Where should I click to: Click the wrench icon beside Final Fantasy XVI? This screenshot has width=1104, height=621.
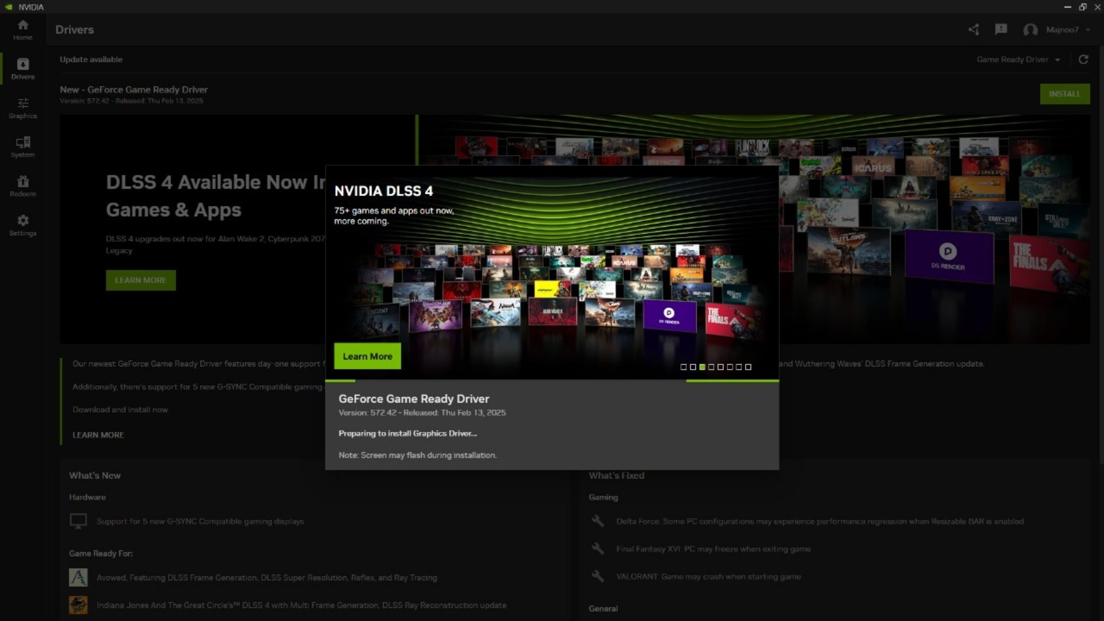pyautogui.click(x=598, y=549)
